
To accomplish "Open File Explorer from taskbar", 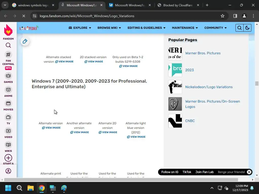I will [31, 188].
